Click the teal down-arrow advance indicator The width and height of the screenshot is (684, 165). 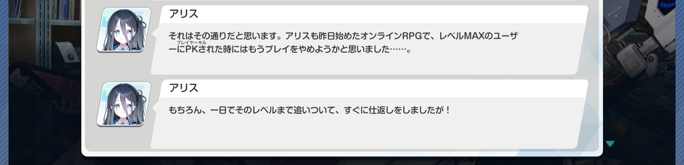pos(610,143)
